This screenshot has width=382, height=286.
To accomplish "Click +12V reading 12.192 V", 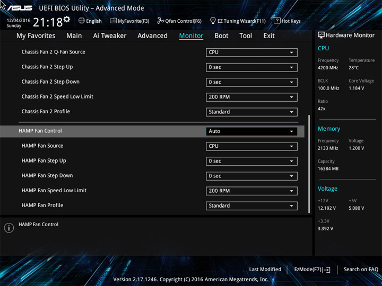I will tap(326, 208).
